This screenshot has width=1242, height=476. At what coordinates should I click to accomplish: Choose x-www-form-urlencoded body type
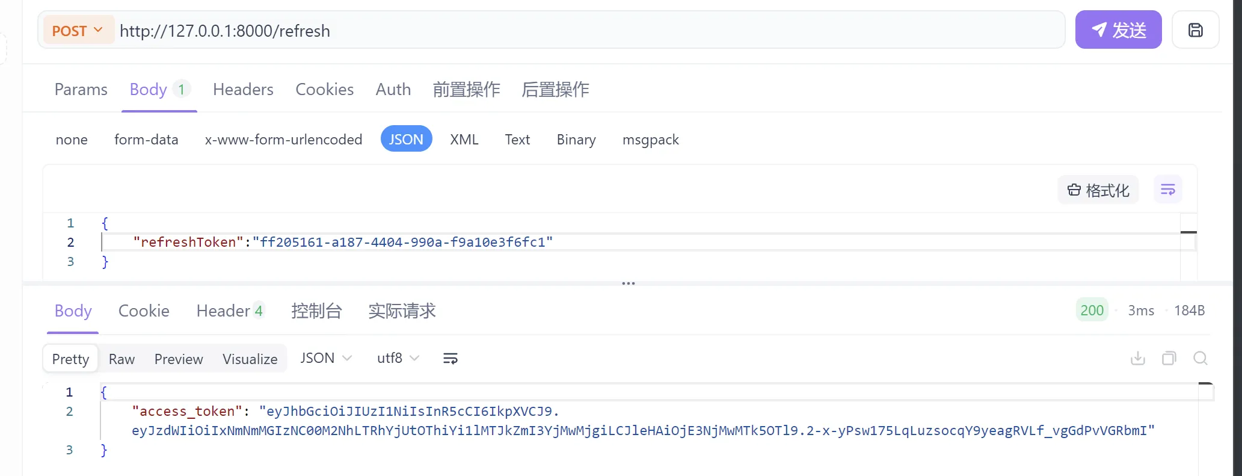coord(283,140)
